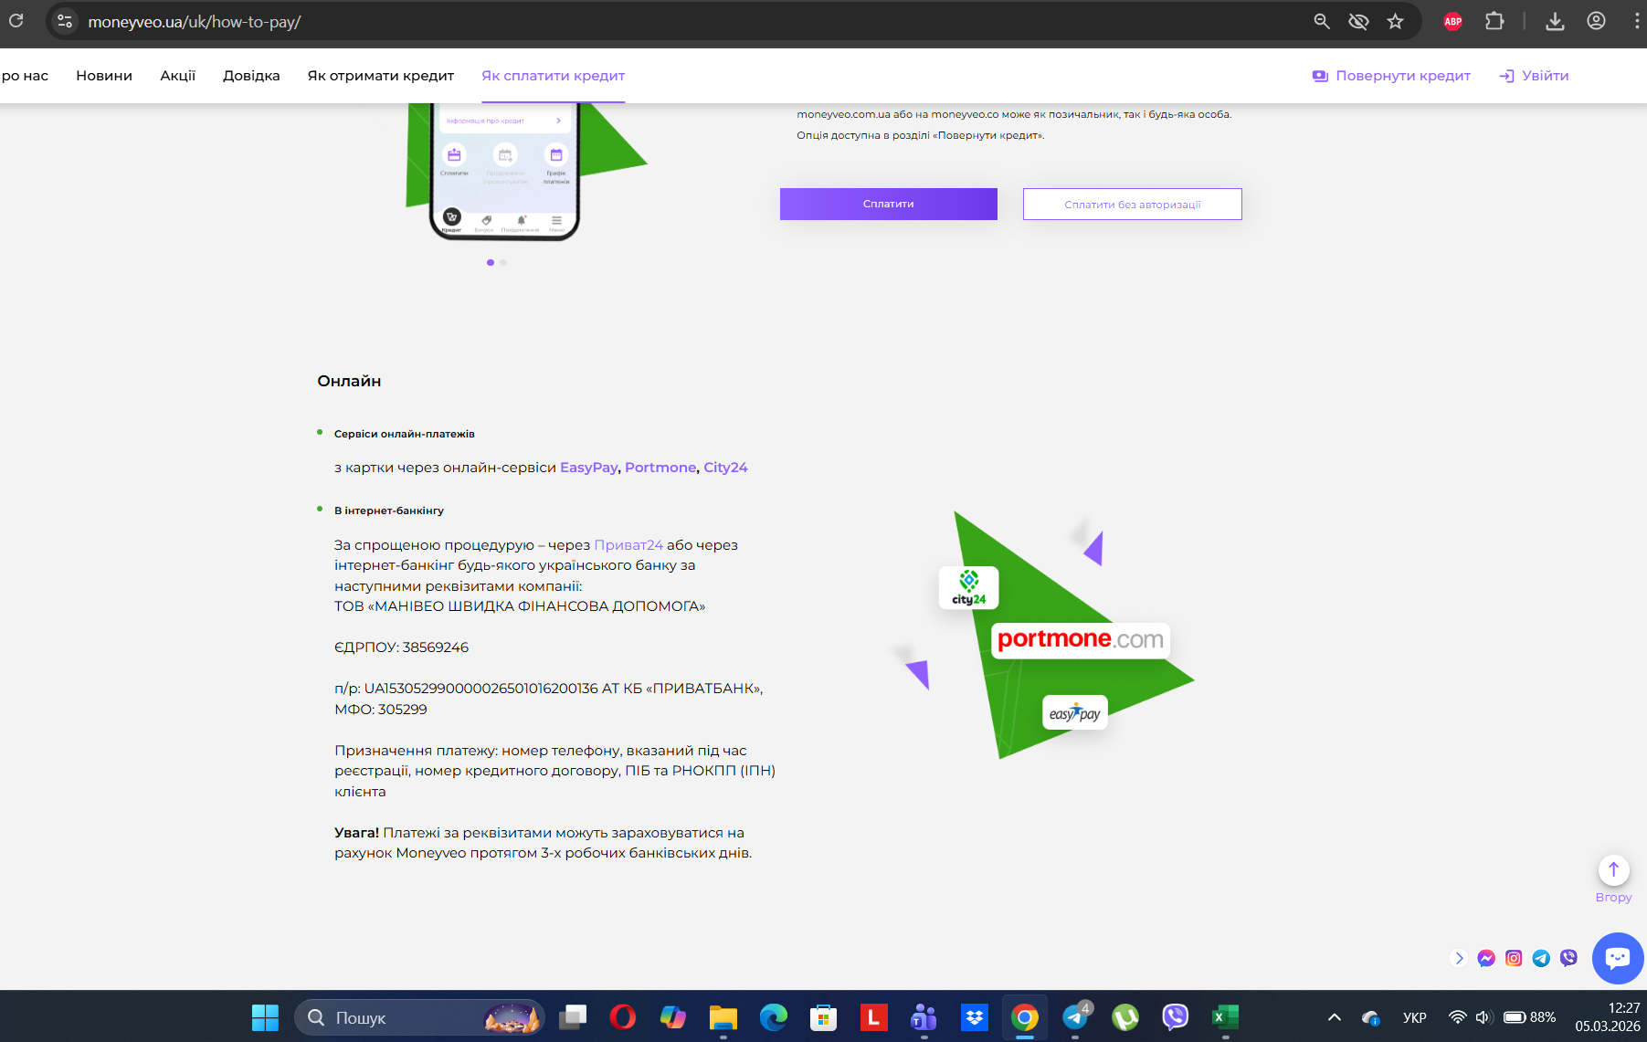The width and height of the screenshot is (1647, 1042).
Task: Open the EasyPay link
Action: click(x=589, y=468)
